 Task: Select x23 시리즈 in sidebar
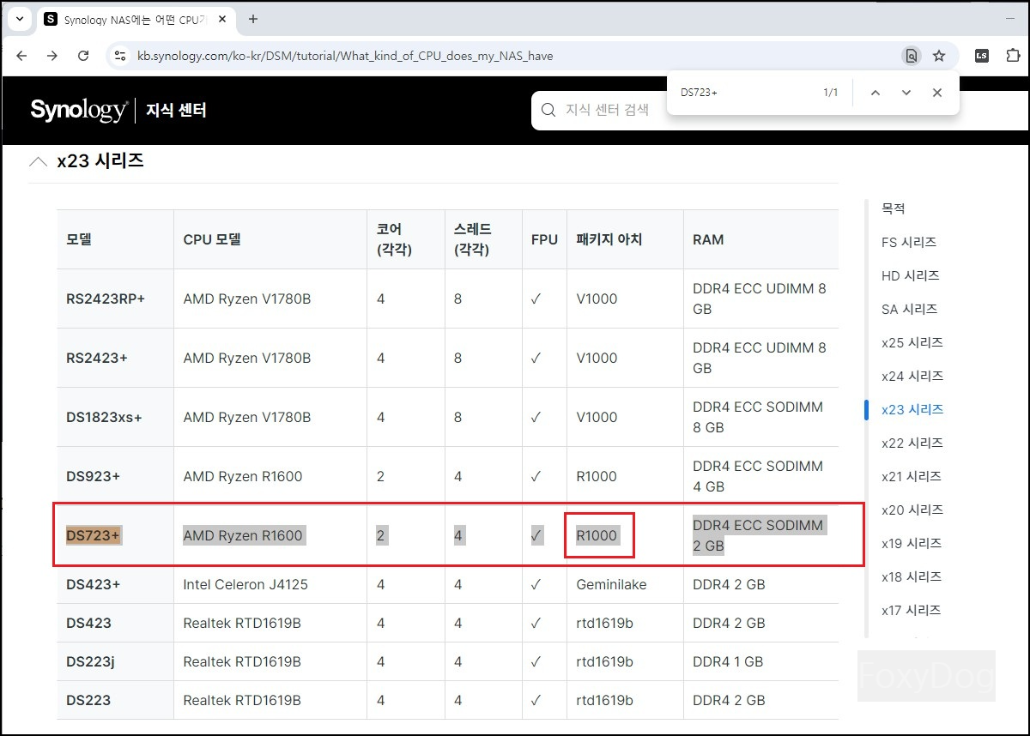tap(912, 409)
